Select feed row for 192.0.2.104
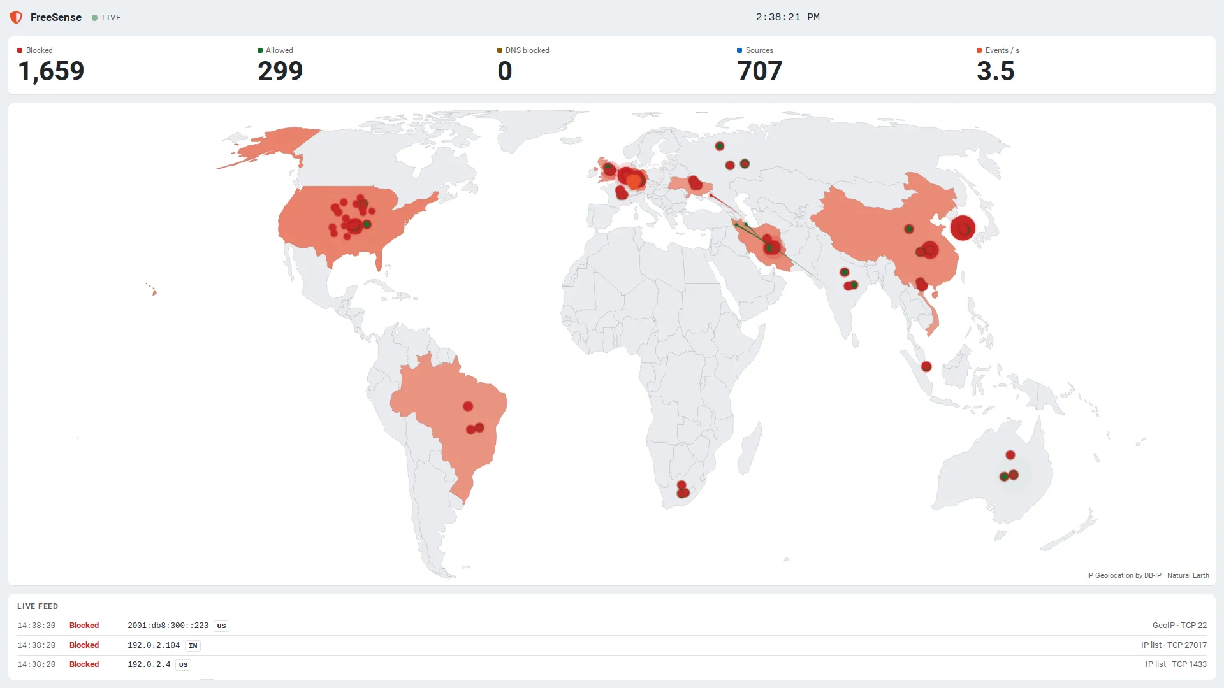The image size is (1224, 688). pyautogui.click(x=612, y=645)
